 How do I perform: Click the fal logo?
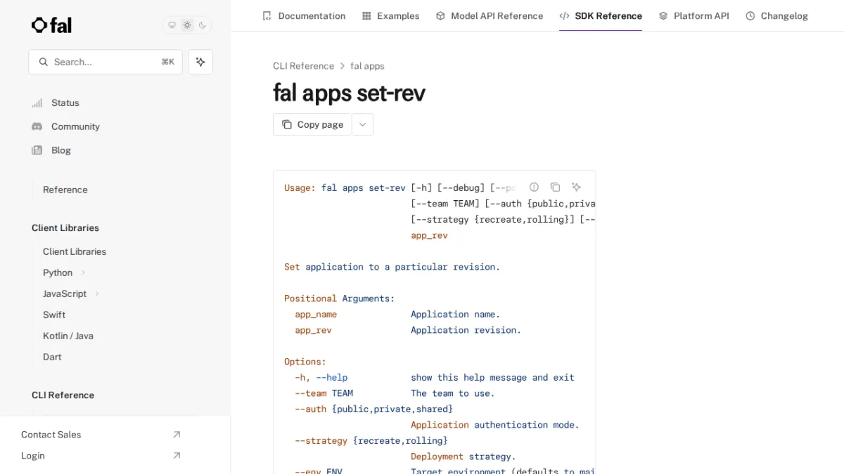point(51,25)
